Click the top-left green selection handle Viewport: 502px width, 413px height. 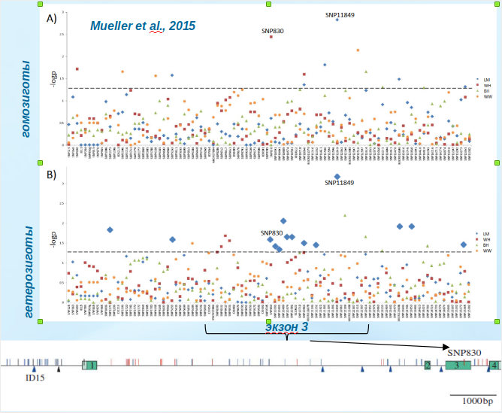click(40, 5)
